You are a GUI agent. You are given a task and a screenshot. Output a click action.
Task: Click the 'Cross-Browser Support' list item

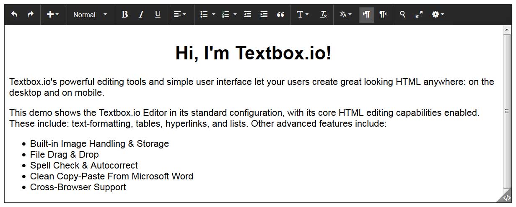point(78,187)
